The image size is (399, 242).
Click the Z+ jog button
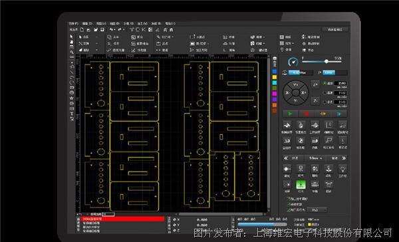[315, 84]
